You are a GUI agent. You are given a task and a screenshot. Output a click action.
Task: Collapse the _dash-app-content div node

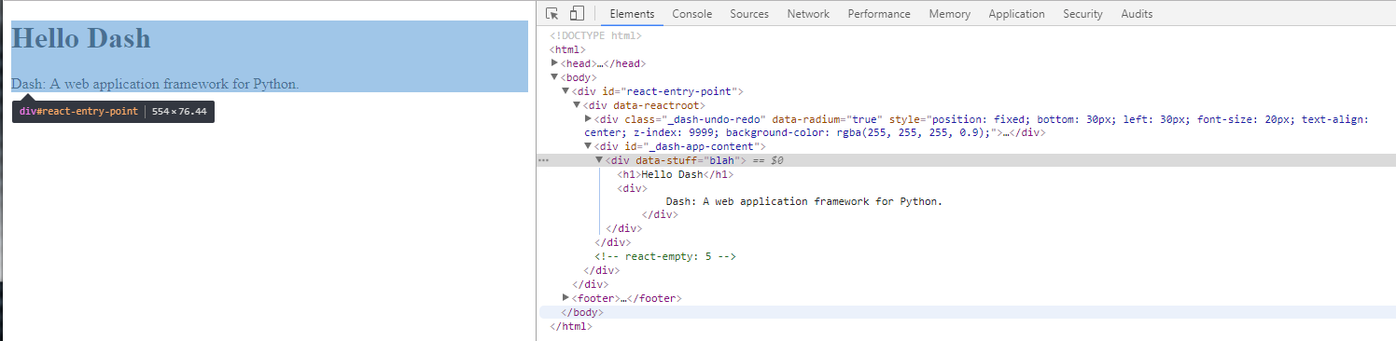click(x=588, y=145)
